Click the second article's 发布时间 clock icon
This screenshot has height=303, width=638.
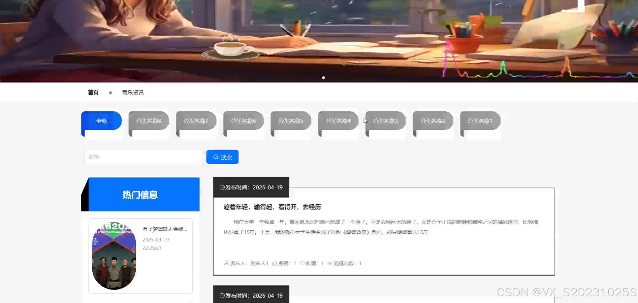click(222, 296)
